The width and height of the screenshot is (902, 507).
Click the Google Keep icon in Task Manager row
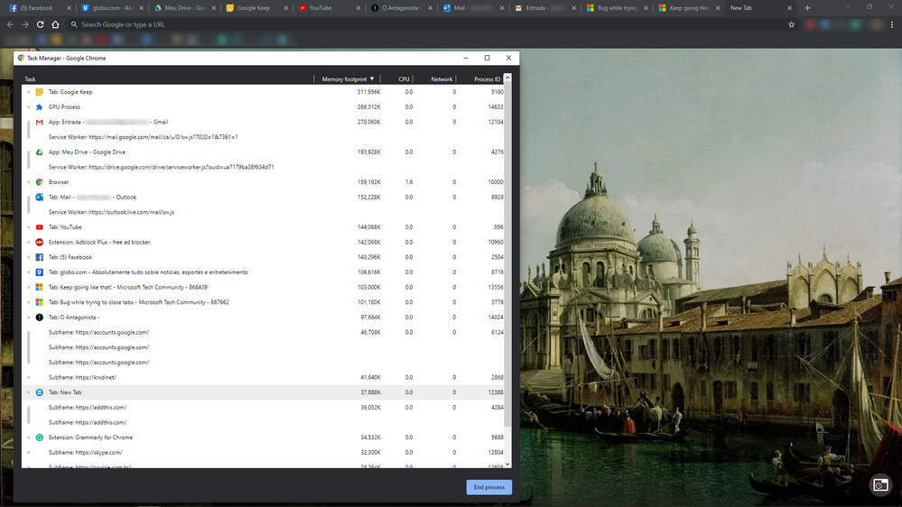click(39, 92)
